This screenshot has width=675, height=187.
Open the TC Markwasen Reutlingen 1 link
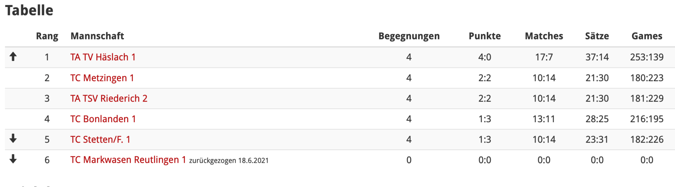tap(128, 160)
